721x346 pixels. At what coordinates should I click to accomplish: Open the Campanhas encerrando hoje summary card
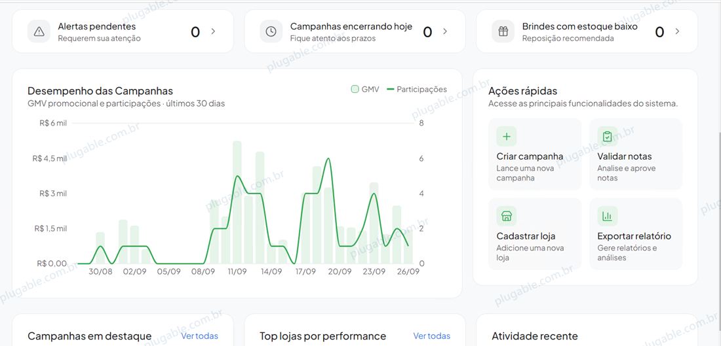[355, 31]
